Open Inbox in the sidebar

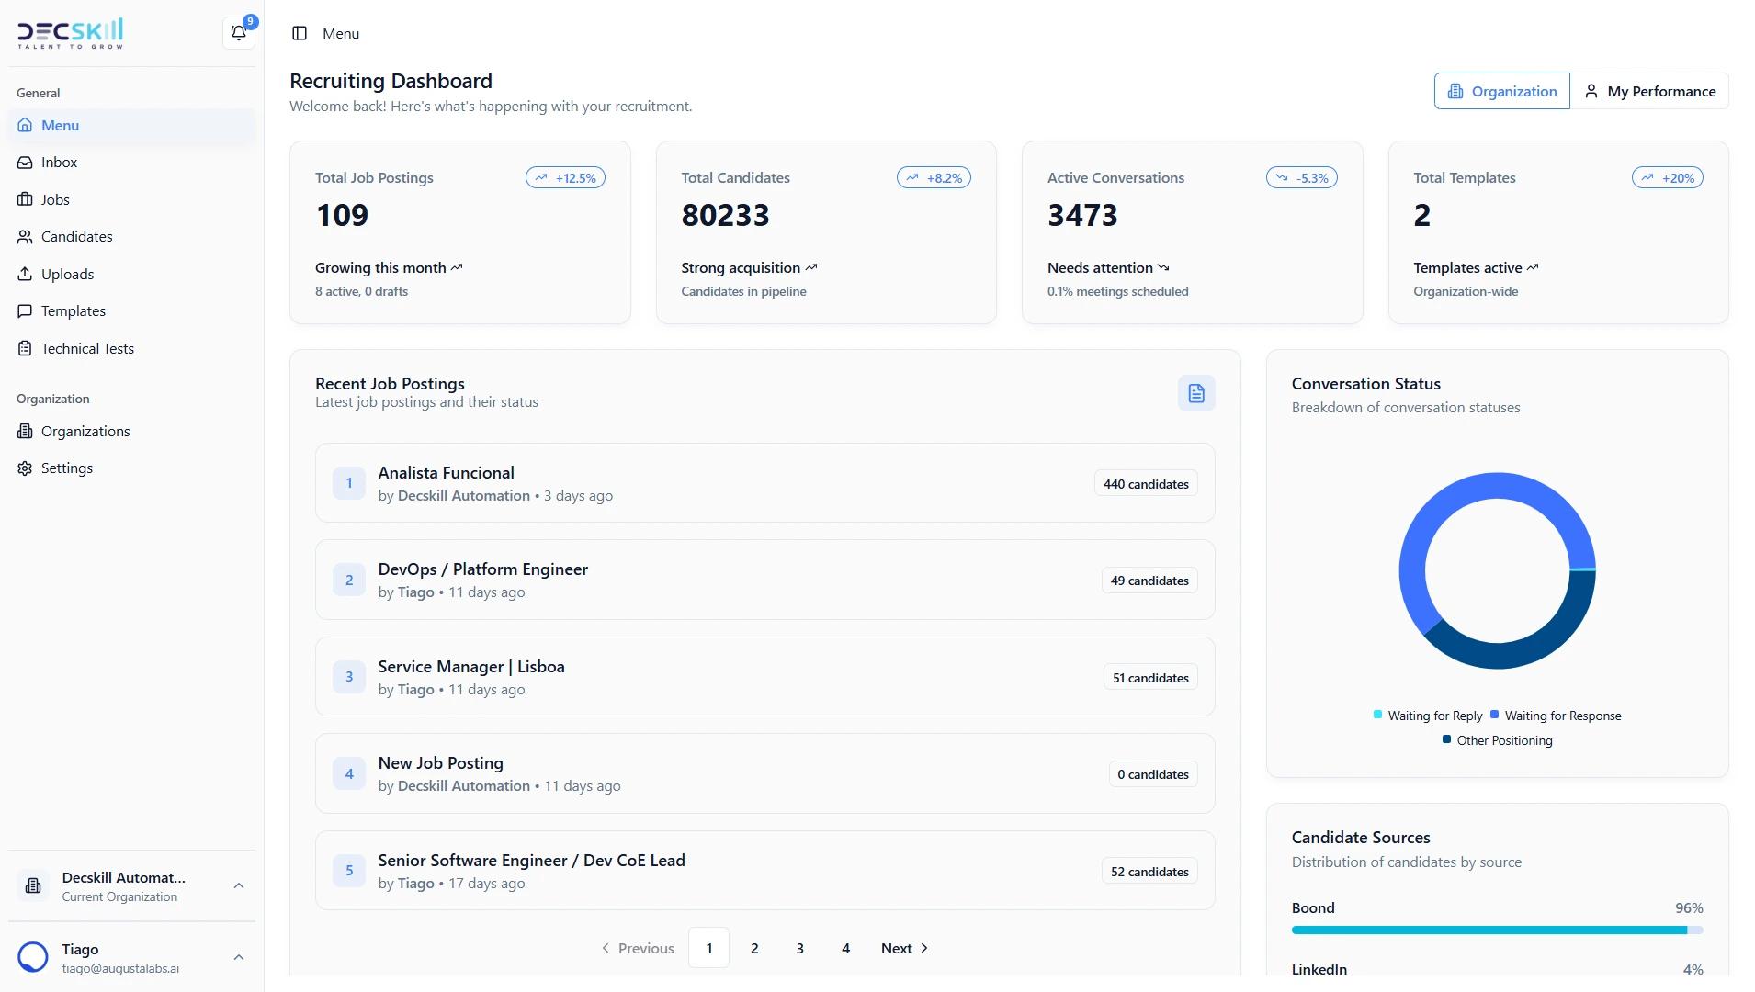pyautogui.click(x=131, y=163)
